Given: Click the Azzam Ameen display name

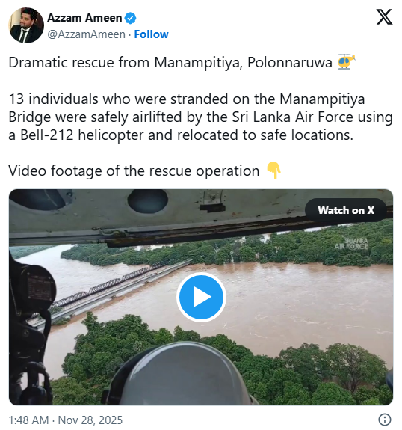Looking at the screenshot, I should click(x=84, y=18).
